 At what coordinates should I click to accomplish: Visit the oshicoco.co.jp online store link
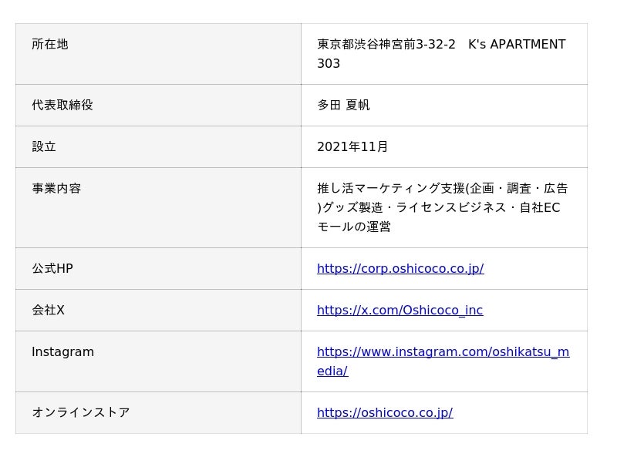pyautogui.click(x=384, y=412)
